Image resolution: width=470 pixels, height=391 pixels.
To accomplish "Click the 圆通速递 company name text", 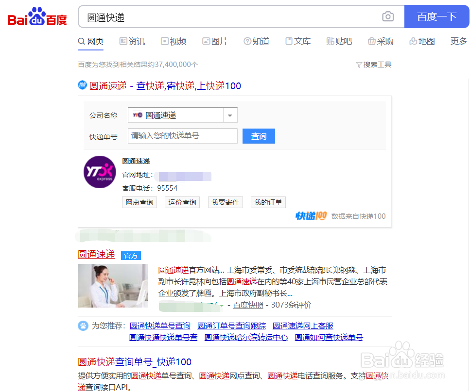I will coord(136,161).
